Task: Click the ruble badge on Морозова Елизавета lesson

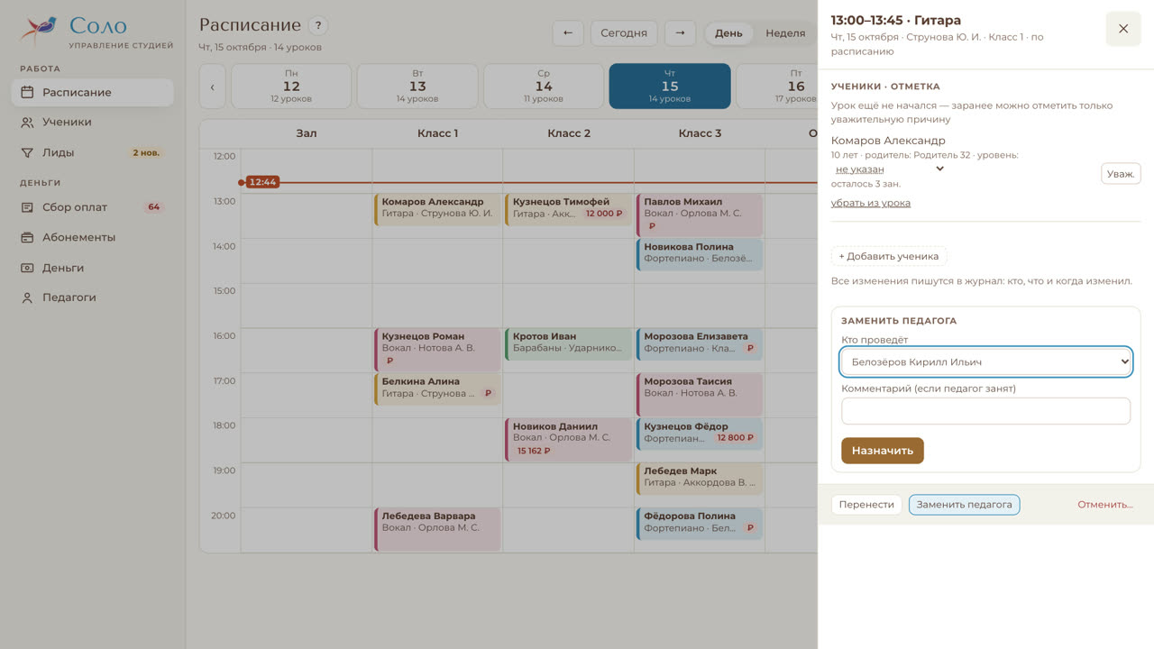Action: [x=749, y=348]
